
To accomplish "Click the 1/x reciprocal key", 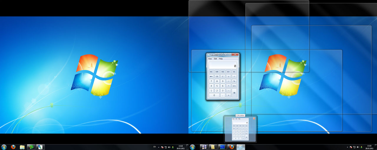I will point(234,86).
